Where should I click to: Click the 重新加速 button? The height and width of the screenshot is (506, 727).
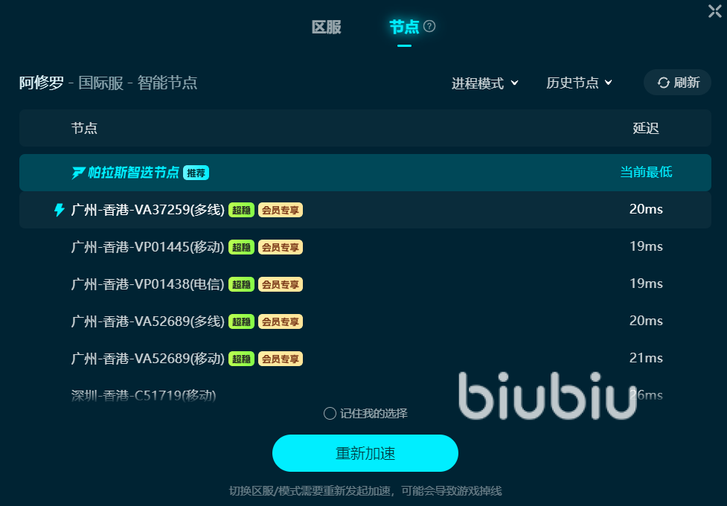[x=365, y=453]
